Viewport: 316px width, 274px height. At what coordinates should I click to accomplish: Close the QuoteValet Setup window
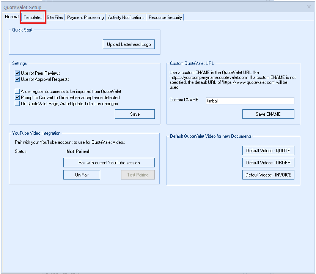[309, 7]
